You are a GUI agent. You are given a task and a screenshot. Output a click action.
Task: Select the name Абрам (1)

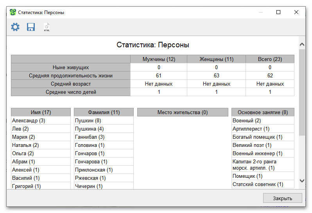tap(41, 162)
